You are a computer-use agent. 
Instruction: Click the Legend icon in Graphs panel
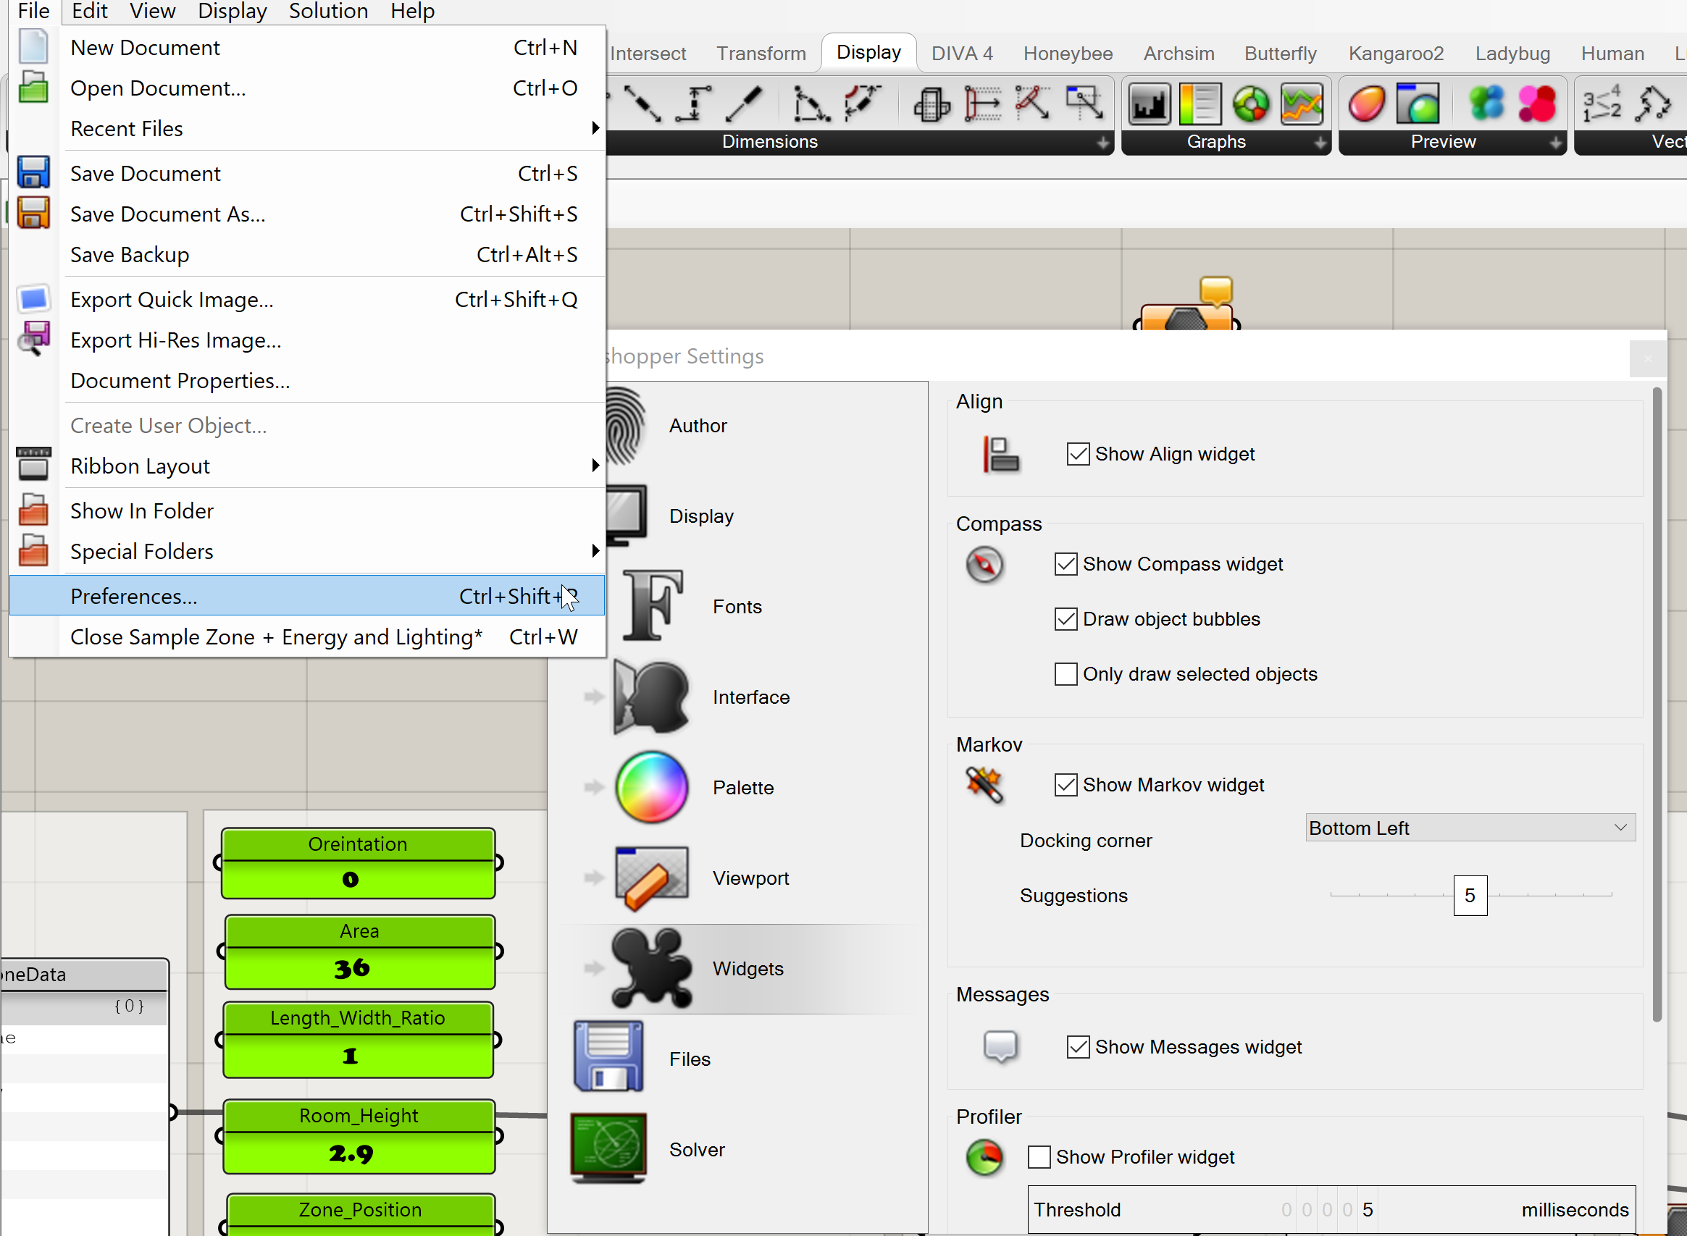(x=1200, y=104)
